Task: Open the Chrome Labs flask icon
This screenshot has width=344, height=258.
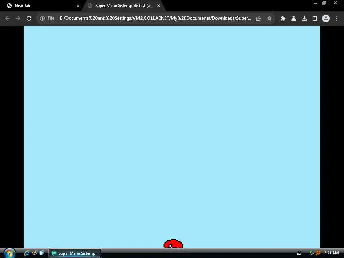Action: 294,19
